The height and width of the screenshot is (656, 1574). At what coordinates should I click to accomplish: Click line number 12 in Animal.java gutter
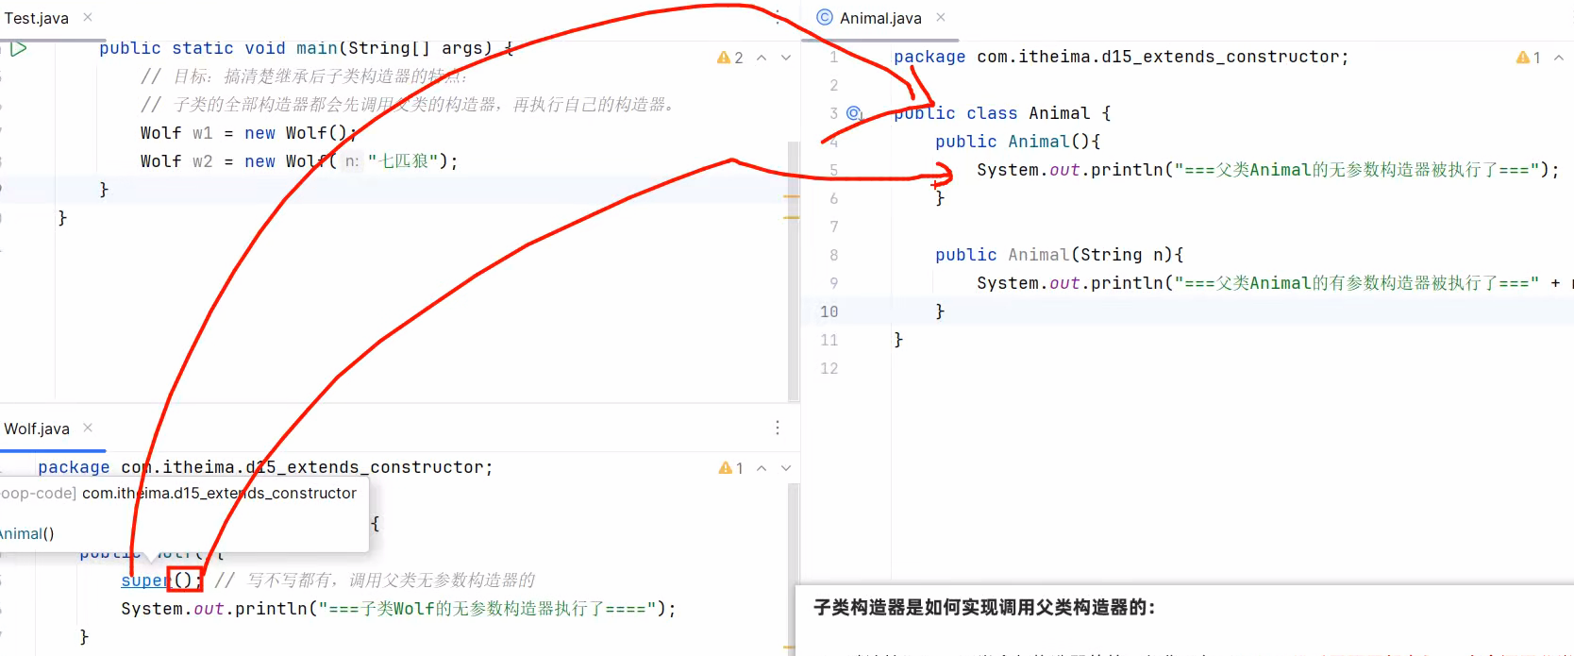829,368
